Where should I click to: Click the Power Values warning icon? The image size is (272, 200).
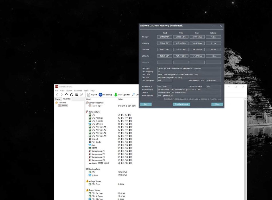click(x=87, y=190)
